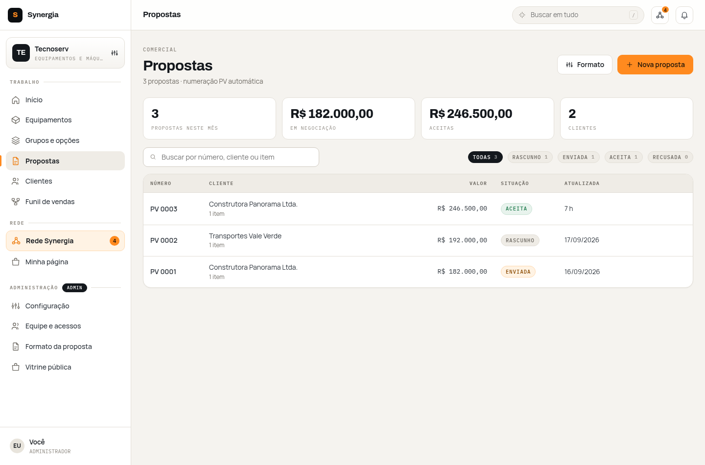Click the Atualizada column header

coord(582,184)
